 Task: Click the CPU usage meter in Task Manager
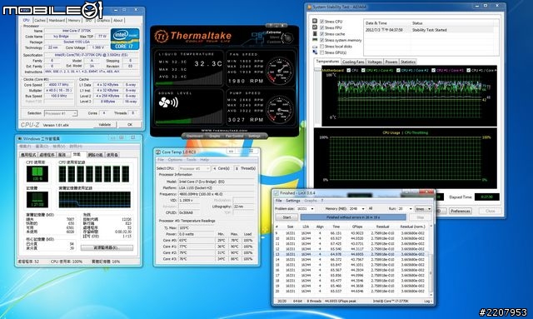pos(37,174)
